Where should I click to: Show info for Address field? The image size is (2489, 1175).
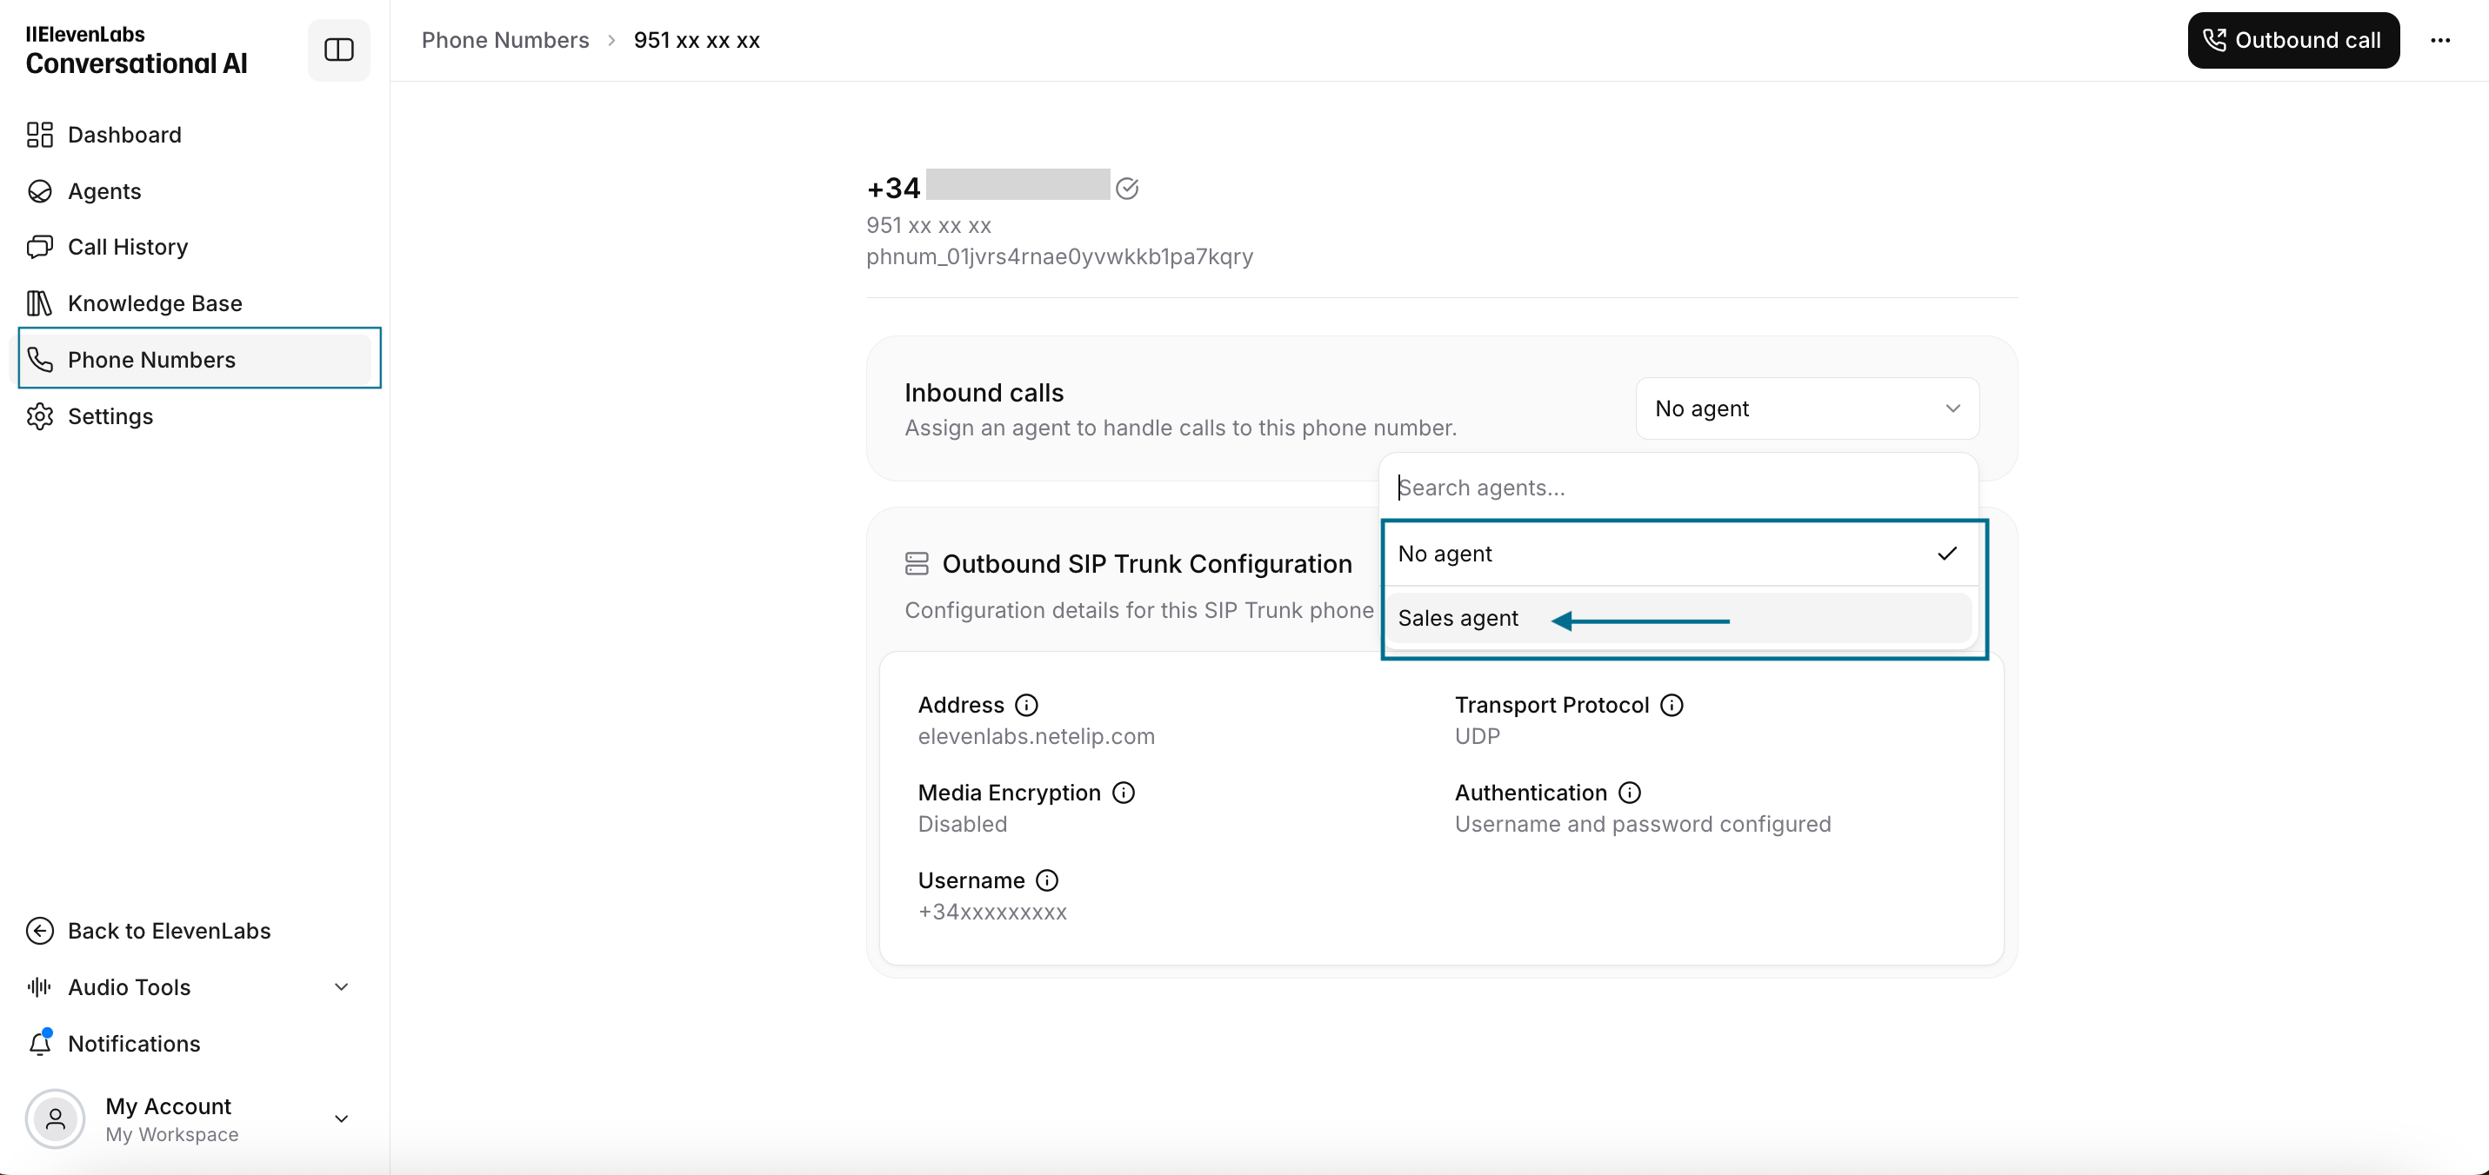tap(1027, 705)
